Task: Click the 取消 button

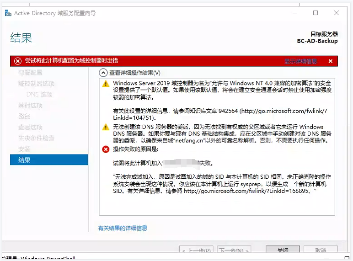Action: [321, 250]
